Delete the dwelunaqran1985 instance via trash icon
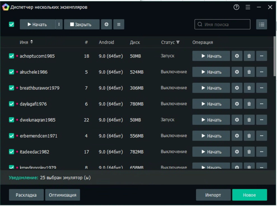This screenshot has height=206, width=277. 249,120
